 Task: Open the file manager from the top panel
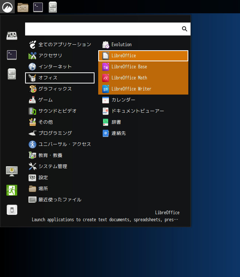[x=23, y=7]
